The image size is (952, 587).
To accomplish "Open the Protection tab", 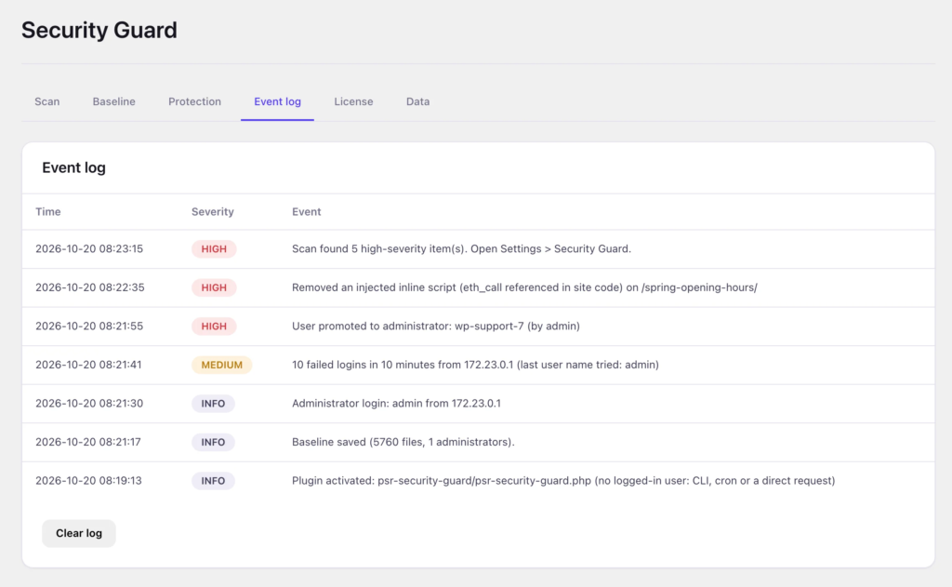I will point(194,101).
